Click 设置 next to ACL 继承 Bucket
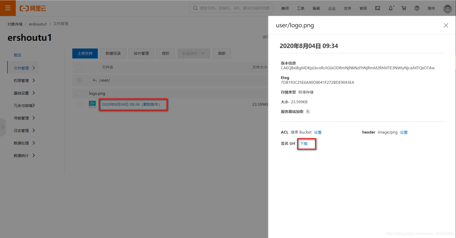 pos(318,132)
